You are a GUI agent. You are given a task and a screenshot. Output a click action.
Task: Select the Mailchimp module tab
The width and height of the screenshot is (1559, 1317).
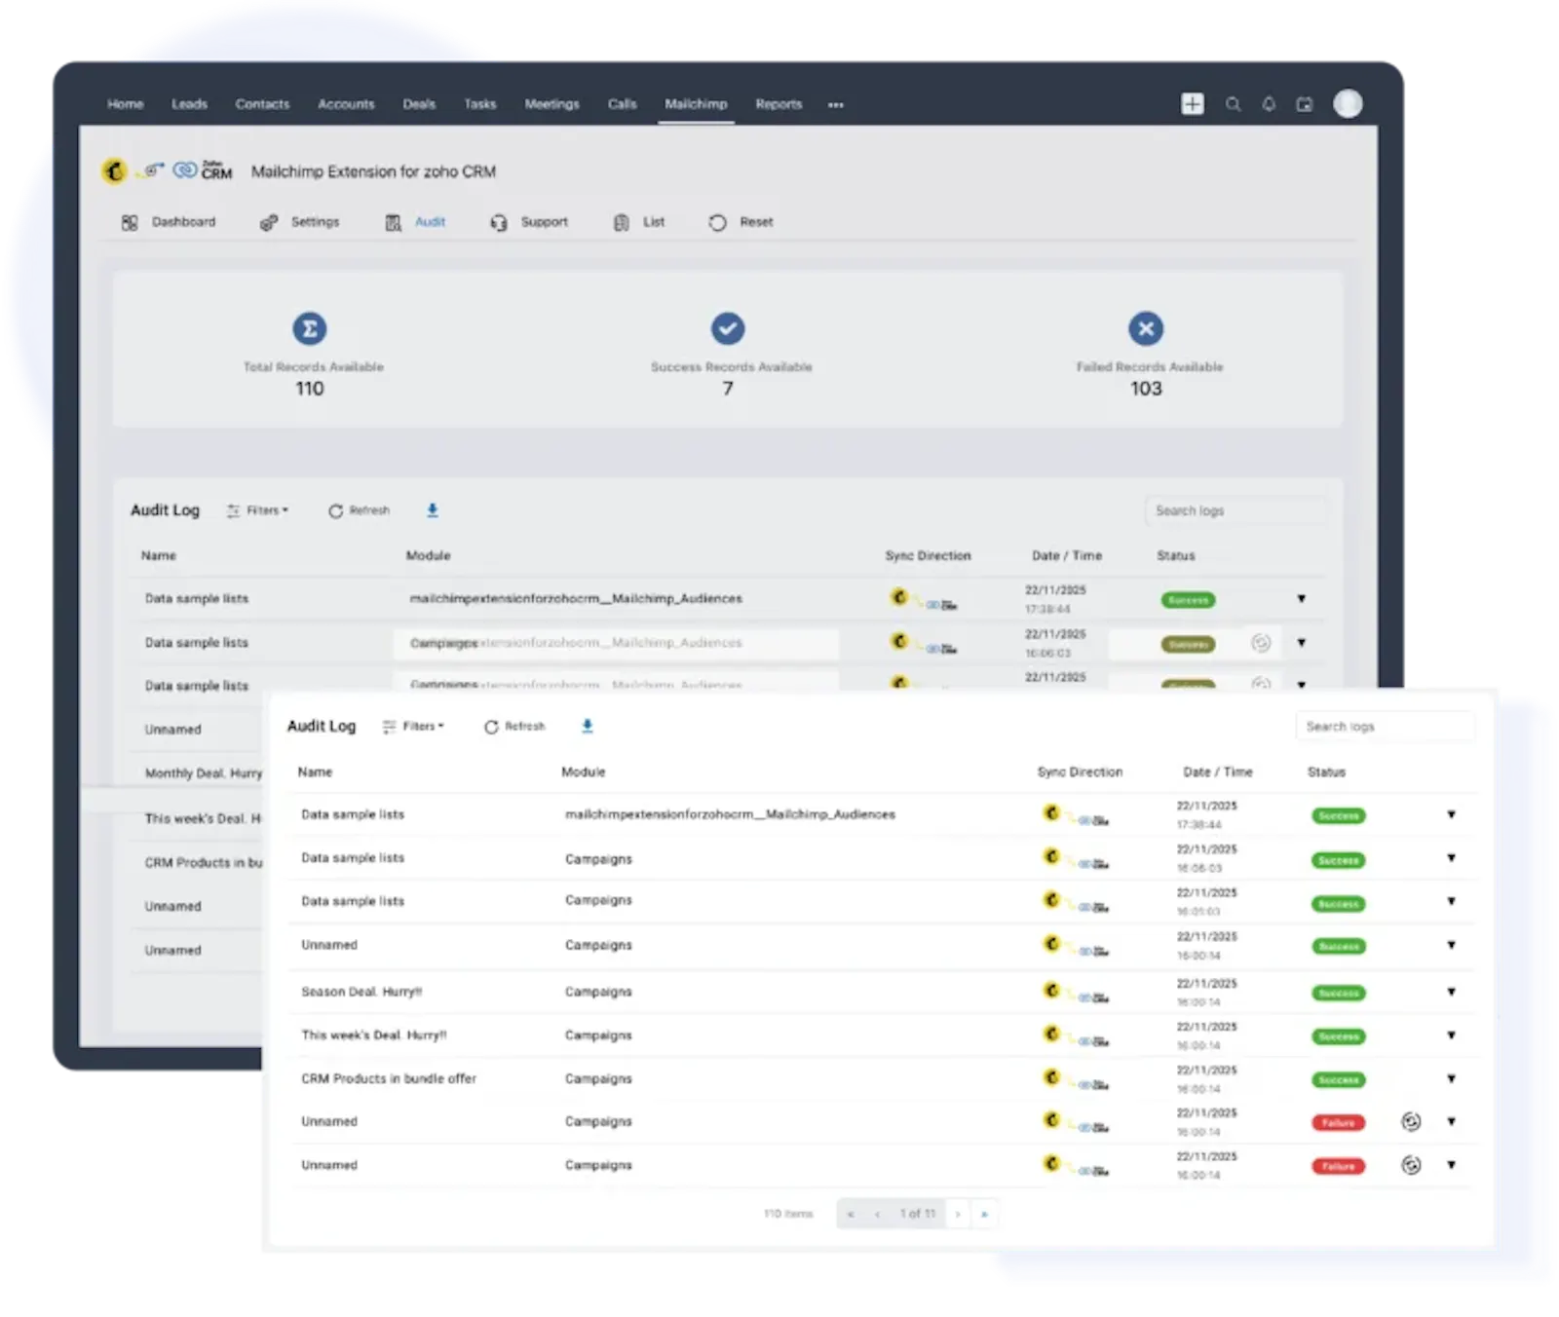coord(696,104)
